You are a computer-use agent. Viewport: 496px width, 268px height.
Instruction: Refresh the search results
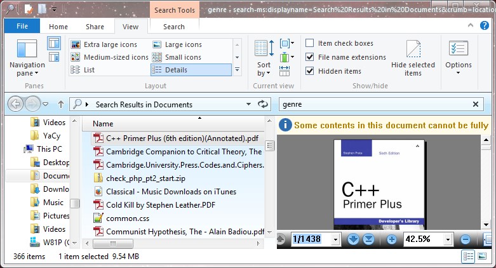coord(262,104)
